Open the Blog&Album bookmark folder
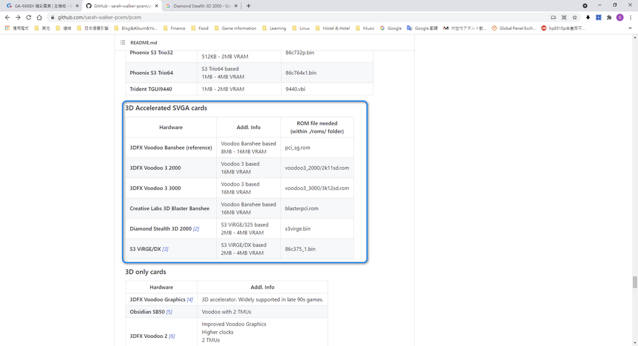 click(135, 28)
